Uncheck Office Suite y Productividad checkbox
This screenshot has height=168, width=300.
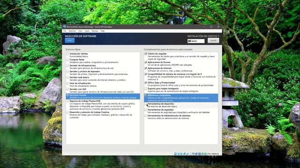pyautogui.click(x=146, y=83)
